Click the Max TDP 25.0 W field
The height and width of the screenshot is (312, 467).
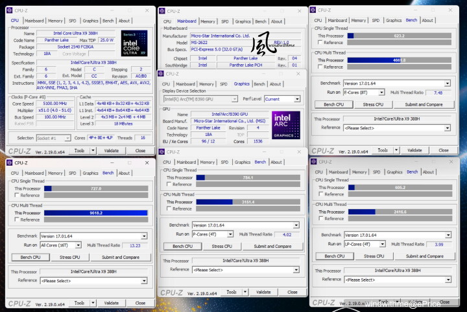106,40
